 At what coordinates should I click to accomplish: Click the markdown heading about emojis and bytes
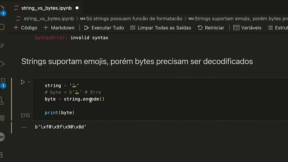point(137,61)
